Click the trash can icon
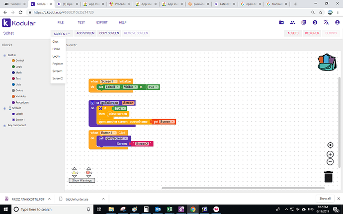343x214 pixels. click(x=329, y=176)
